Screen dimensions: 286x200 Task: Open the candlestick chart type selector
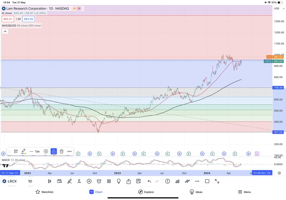tap(49, 181)
